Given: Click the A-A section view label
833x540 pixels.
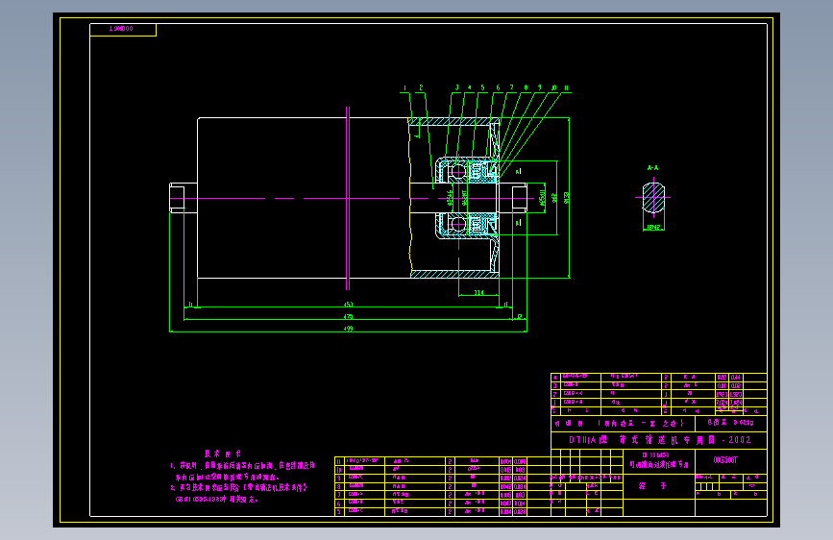Looking at the screenshot, I should (653, 168).
